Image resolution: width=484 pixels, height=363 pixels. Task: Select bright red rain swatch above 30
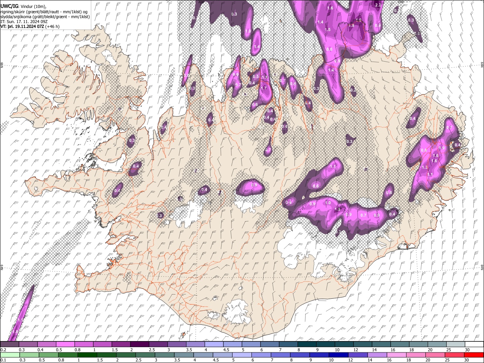(474, 355)
